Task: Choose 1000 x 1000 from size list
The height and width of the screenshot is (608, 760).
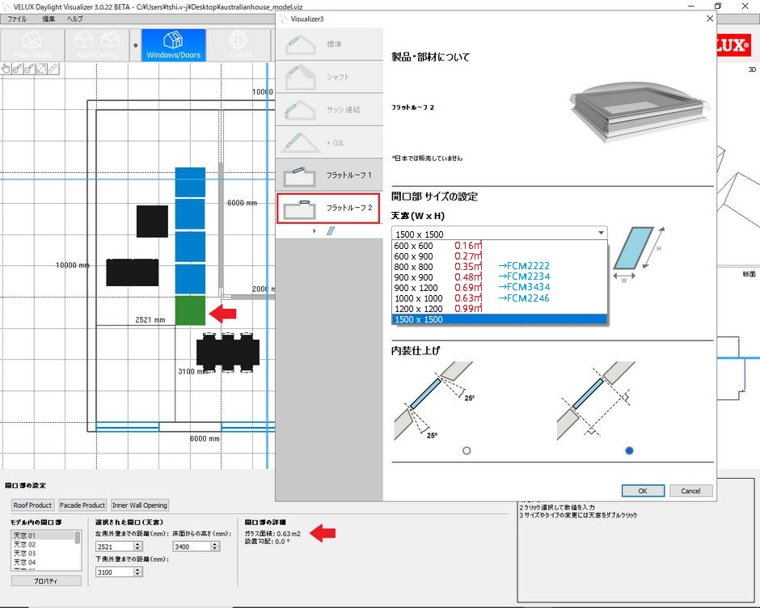Action: point(499,298)
